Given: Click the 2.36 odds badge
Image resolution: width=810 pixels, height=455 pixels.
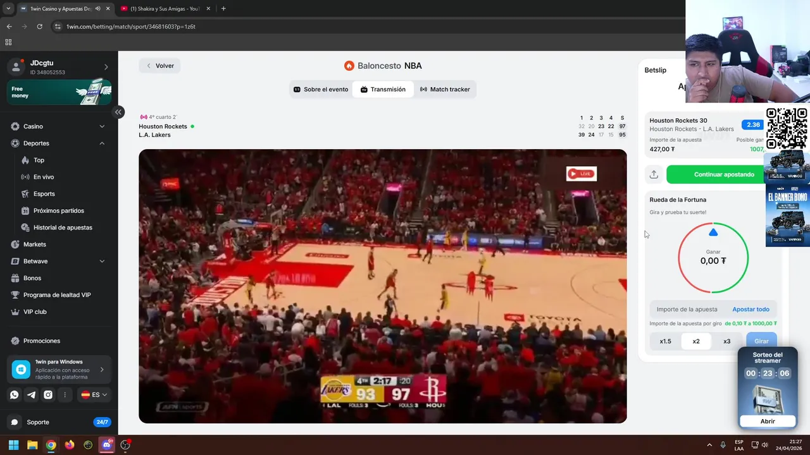Looking at the screenshot, I should [753, 124].
